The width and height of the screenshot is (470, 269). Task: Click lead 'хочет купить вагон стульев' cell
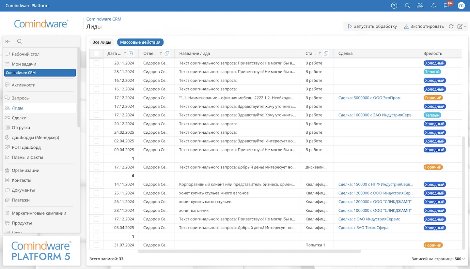coord(238,202)
